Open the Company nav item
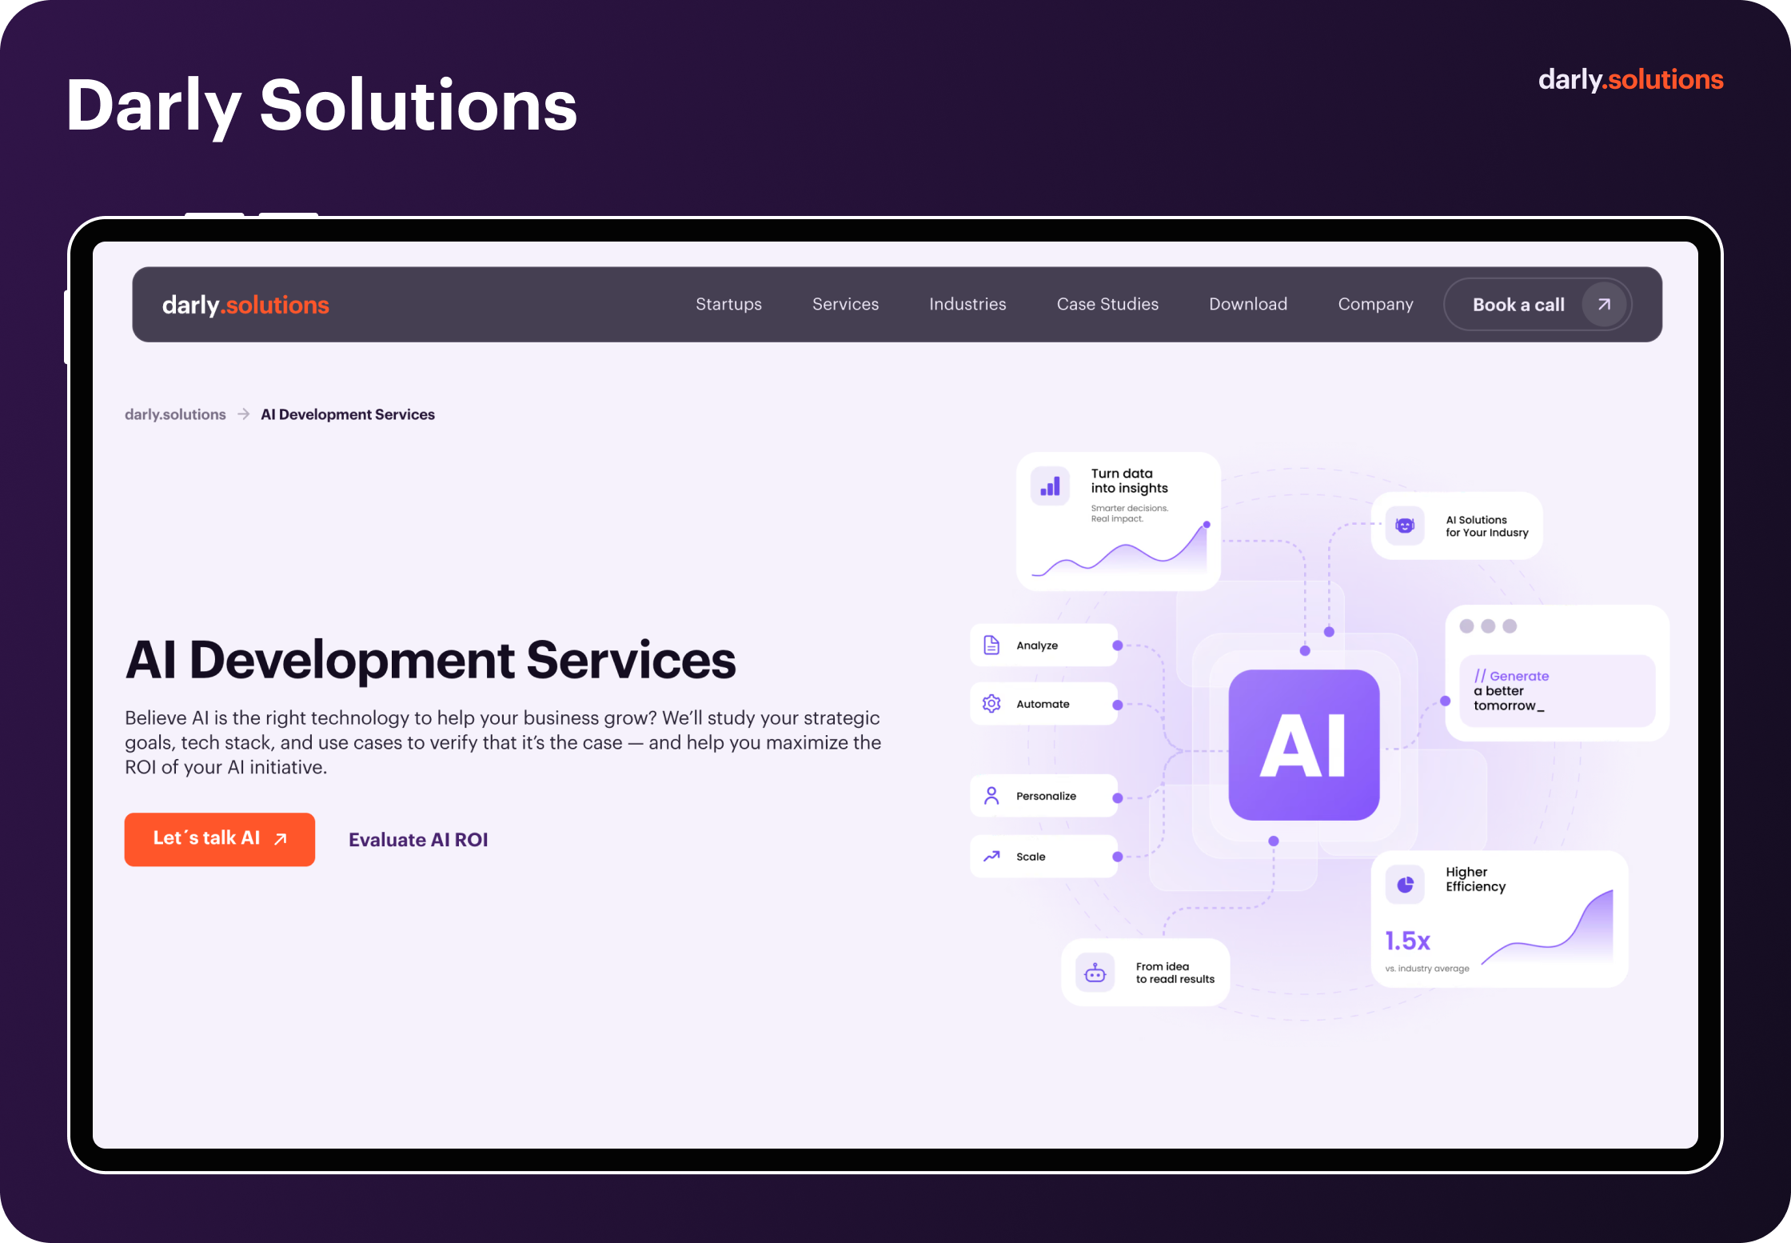This screenshot has height=1243, width=1791. click(1375, 304)
